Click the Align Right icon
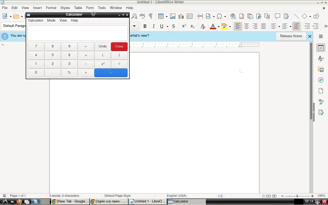 255,26
